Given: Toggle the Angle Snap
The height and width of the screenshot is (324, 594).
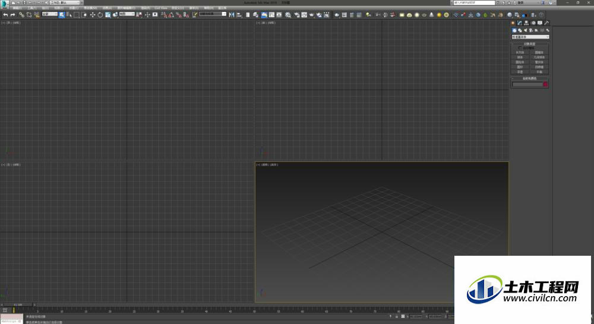Looking at the screenshot, I should (171, 15).
